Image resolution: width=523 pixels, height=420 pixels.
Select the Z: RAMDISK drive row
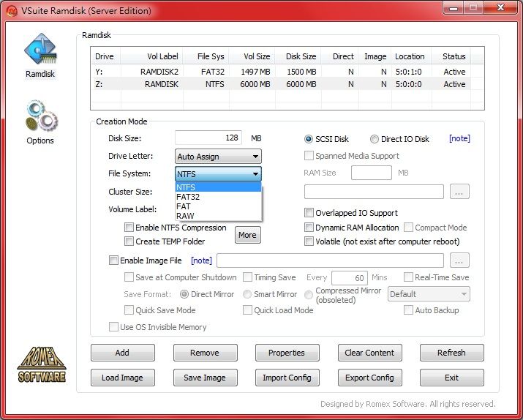282,84
